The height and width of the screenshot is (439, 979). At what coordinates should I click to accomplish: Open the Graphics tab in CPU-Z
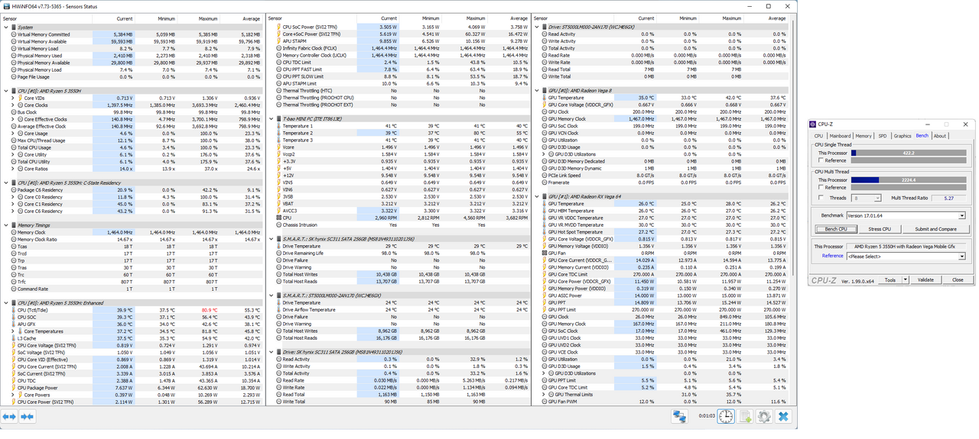[903, 136]
